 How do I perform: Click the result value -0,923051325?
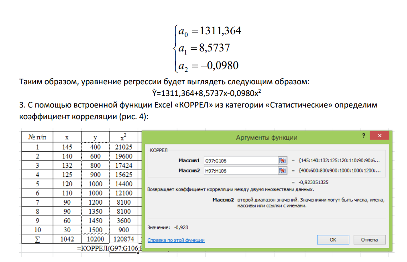click(x=313, y=183)
